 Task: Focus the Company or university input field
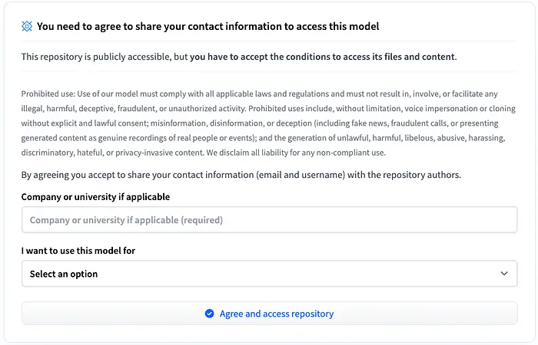[x=269, y=220]
